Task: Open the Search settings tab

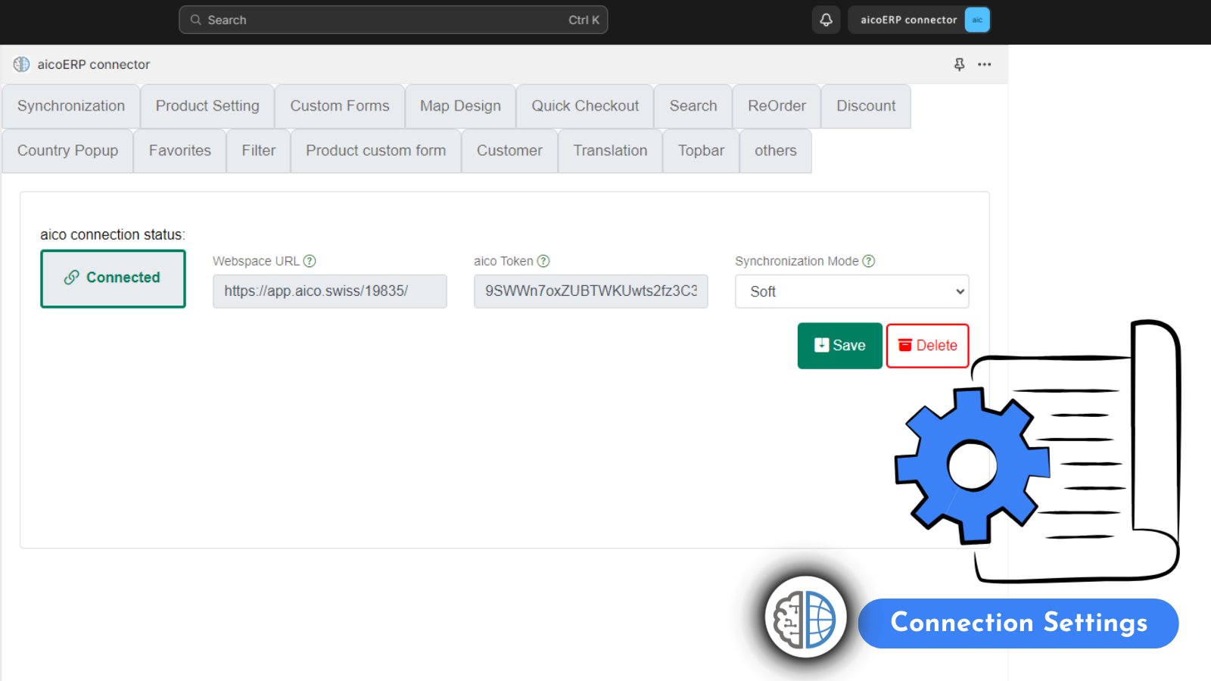Action: point(693,106)
